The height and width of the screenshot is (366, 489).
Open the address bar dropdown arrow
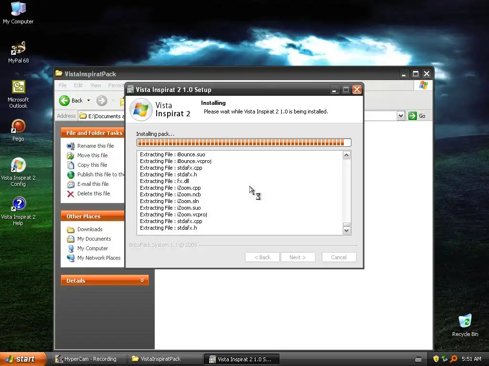pyautogui.click(x=401, y=116)
